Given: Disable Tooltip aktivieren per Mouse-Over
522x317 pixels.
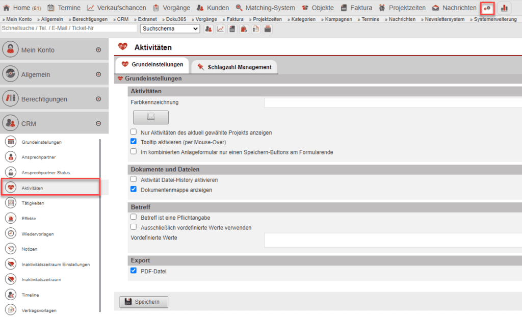Looking at the screenshot, I should (x=134, y=142).
